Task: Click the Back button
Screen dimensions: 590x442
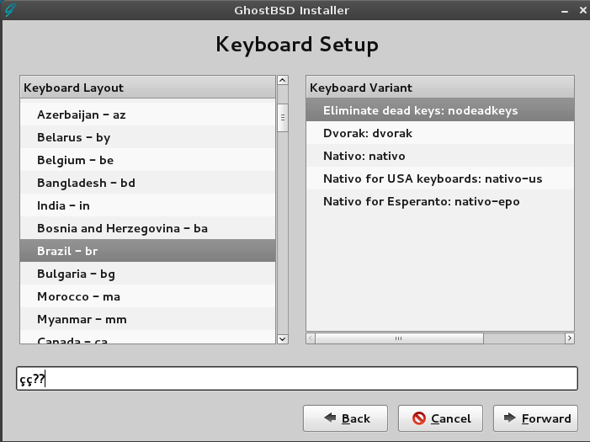Action: pos(345,418)
